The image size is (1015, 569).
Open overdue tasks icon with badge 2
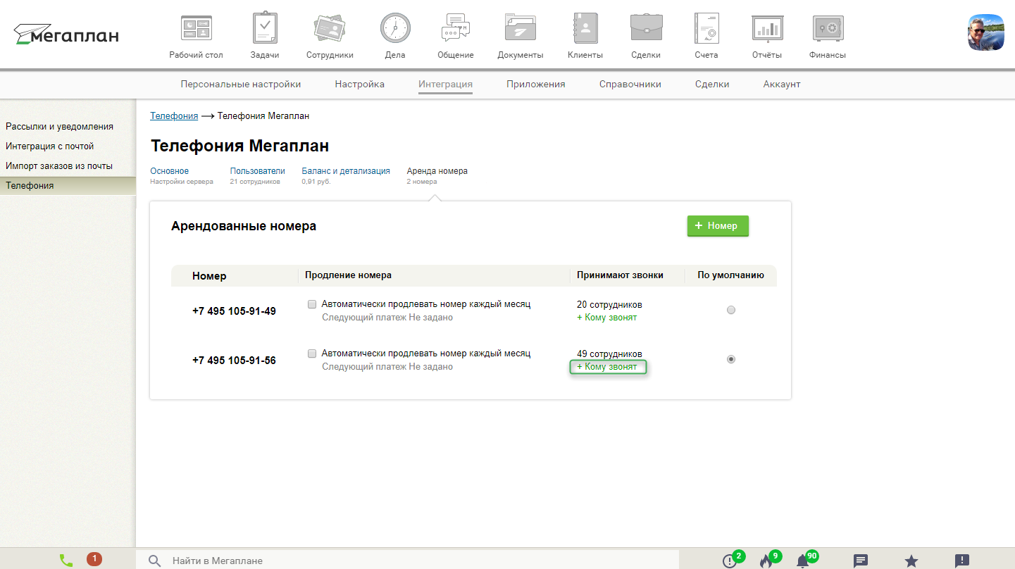(x=730, y=561)
